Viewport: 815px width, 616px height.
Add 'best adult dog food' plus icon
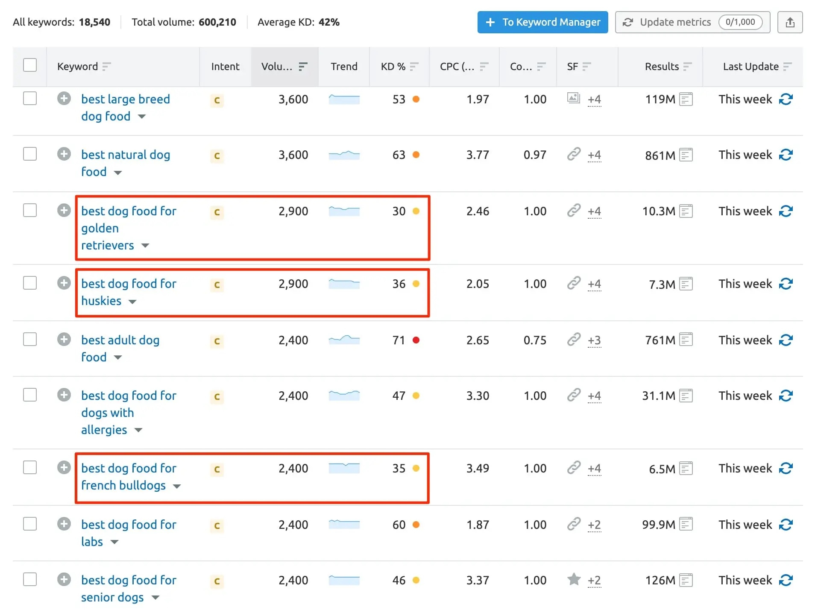[x=64, y=340]
